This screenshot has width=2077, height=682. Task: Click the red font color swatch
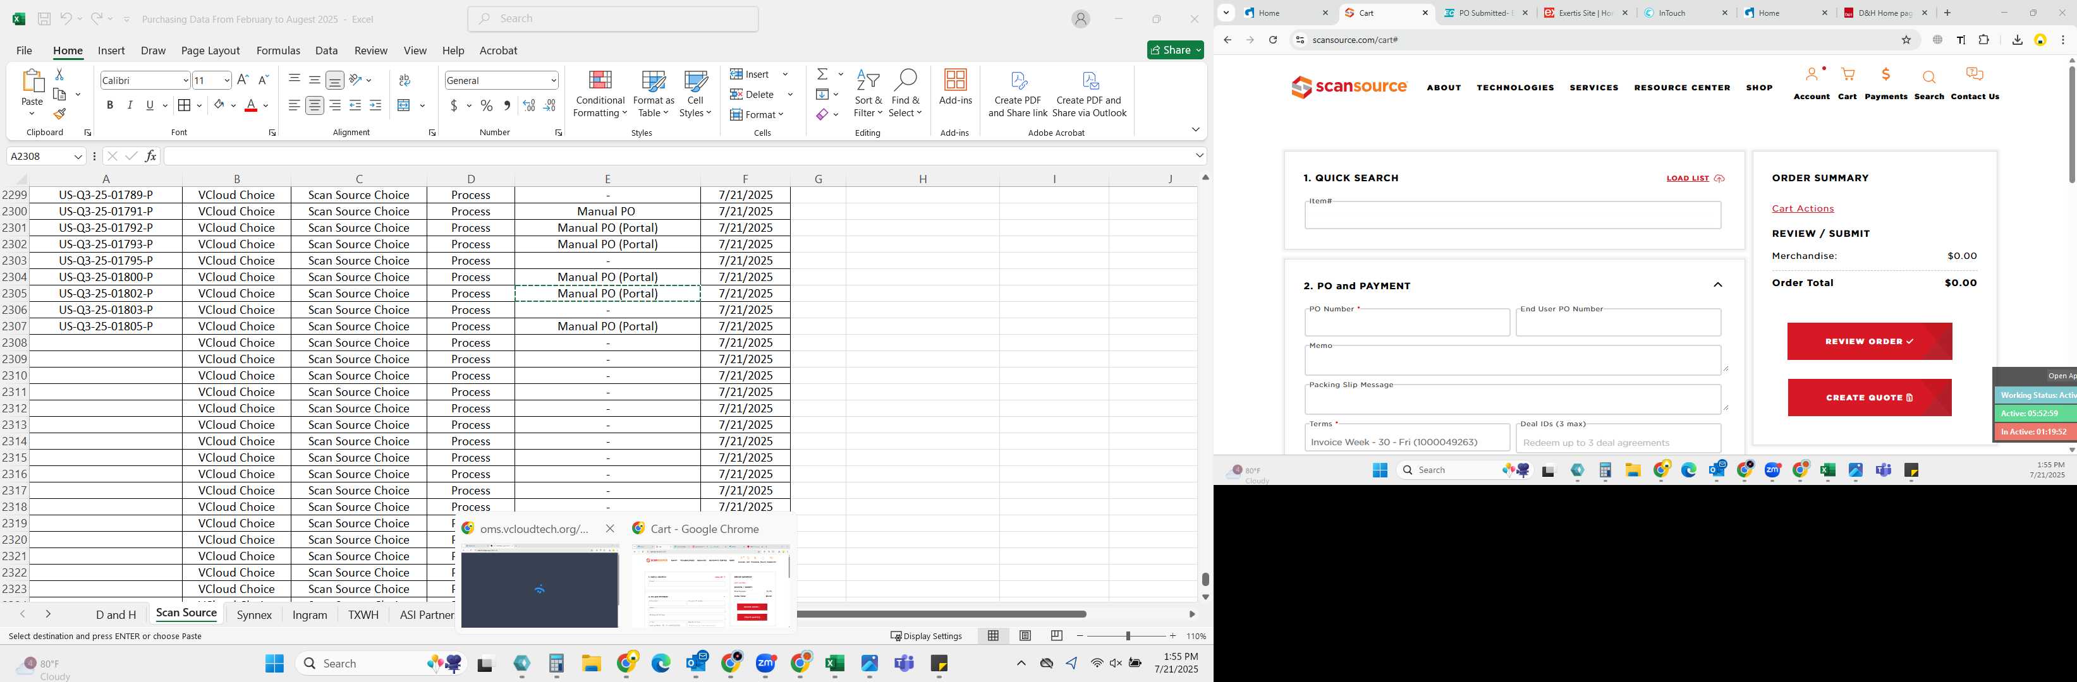click(x=251, y=105)
